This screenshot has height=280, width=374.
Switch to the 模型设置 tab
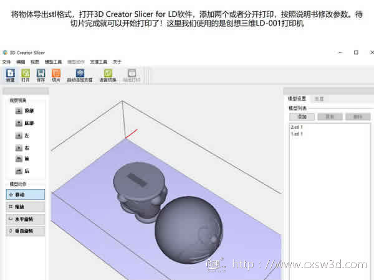click(x=297, y=98)
